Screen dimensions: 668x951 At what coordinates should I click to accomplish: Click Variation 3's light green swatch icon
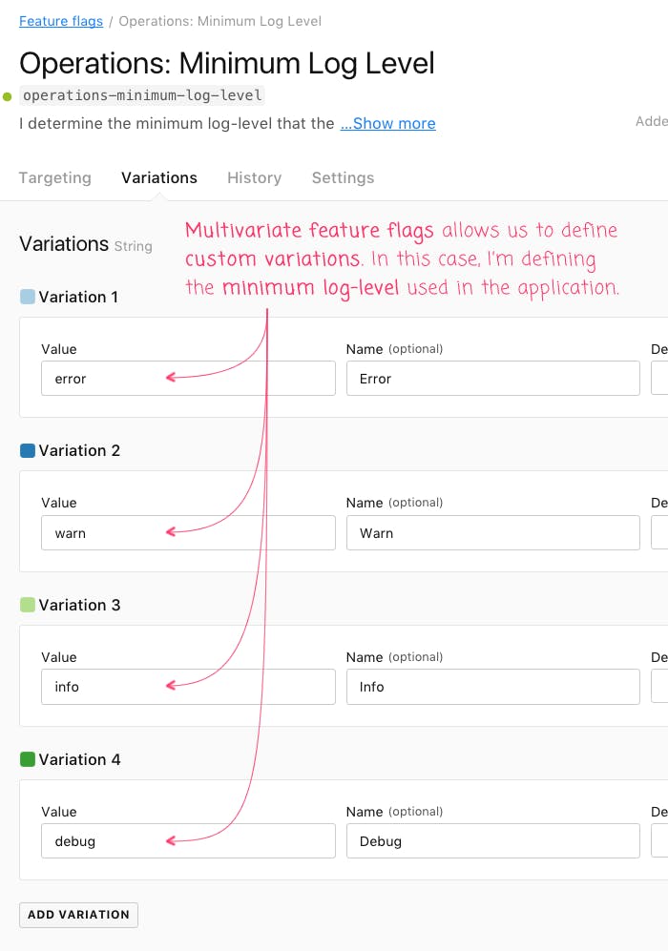[26, 605]
